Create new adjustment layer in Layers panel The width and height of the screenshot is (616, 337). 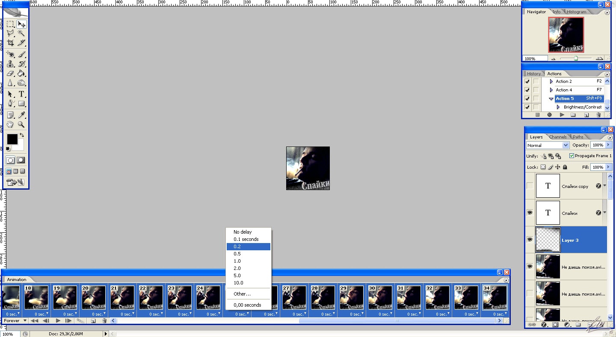click(567, 325)
